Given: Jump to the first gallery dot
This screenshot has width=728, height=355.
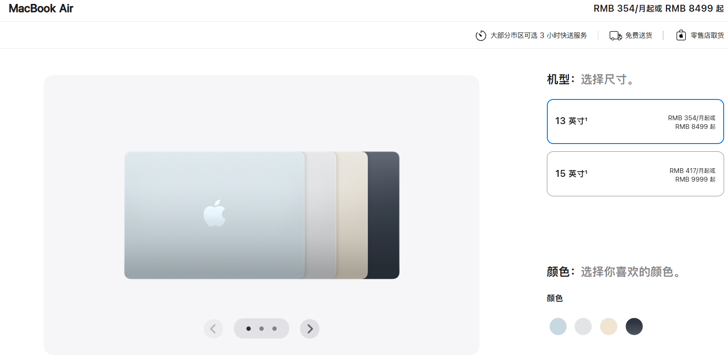Looking at the screenshot, I should point(249,329).
